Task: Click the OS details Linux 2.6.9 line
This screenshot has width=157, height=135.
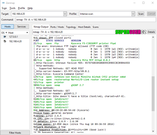Action: pyautogui.click(x=56, y=121)
